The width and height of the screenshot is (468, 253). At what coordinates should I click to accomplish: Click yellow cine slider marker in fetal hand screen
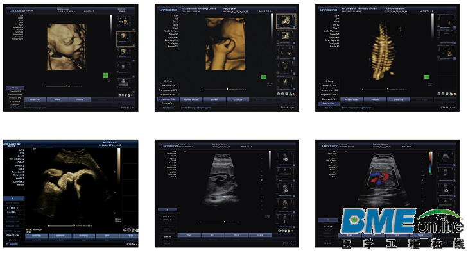pos(227,89)
